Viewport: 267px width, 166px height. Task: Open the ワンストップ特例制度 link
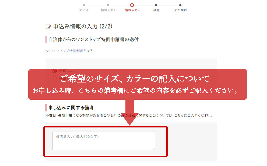[x=67, y=51]
